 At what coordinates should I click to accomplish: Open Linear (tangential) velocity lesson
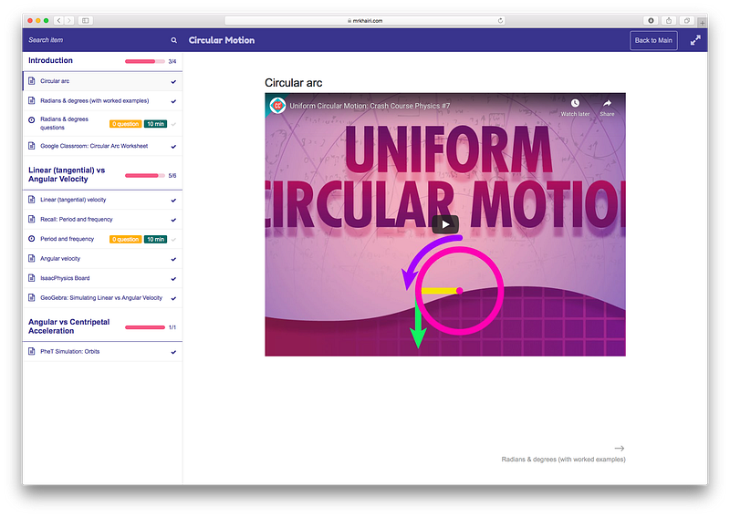pos(102,200)
